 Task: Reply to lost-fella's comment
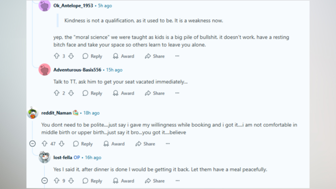[x=92, y=181]
